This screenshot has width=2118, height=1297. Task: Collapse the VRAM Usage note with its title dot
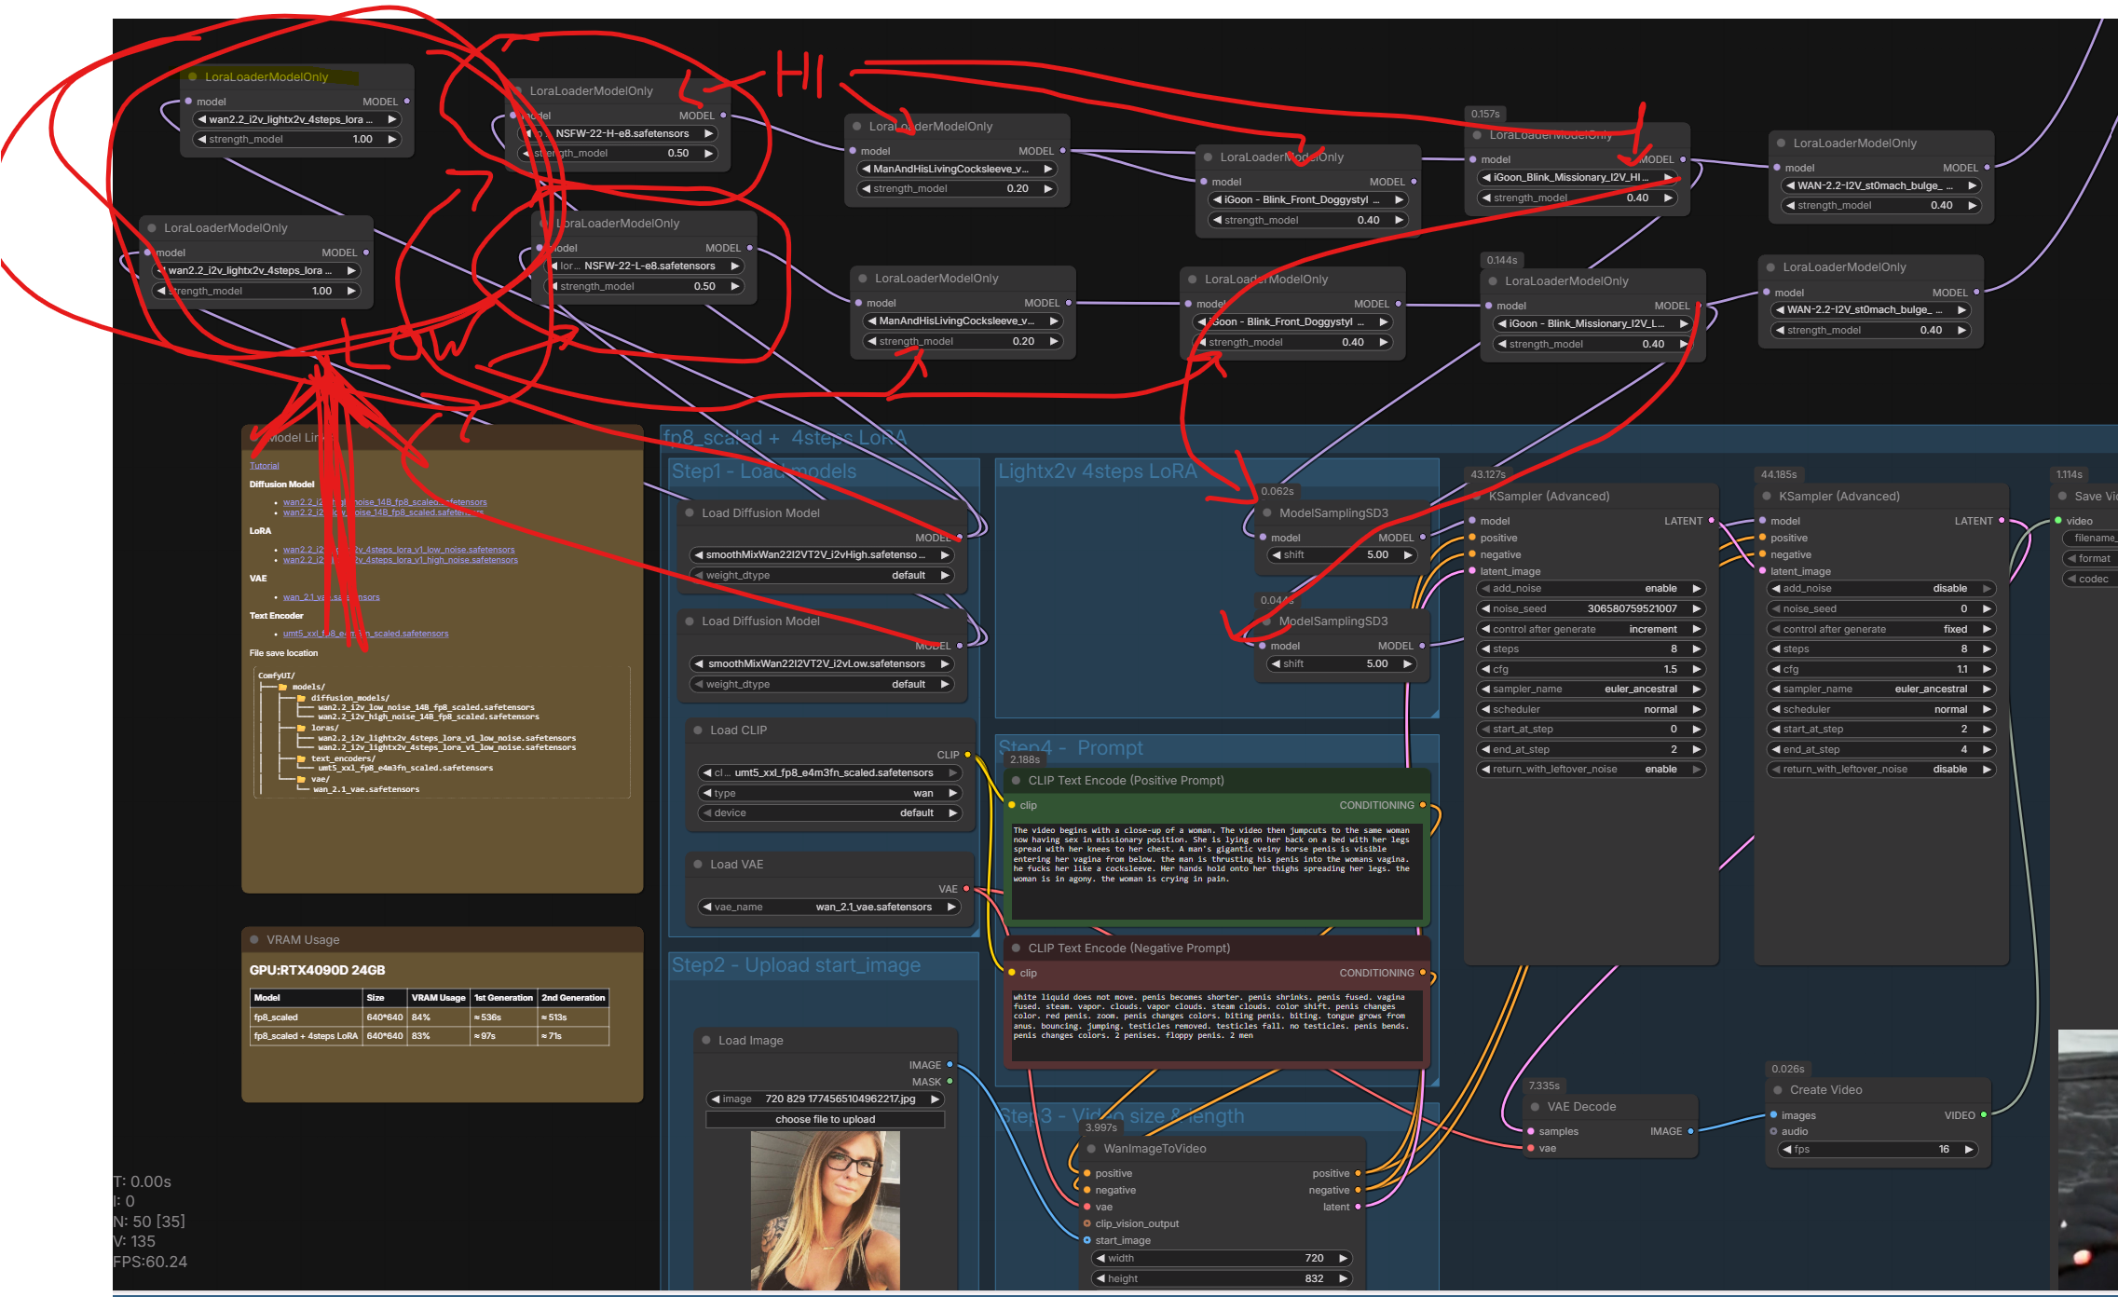point(254,940)
